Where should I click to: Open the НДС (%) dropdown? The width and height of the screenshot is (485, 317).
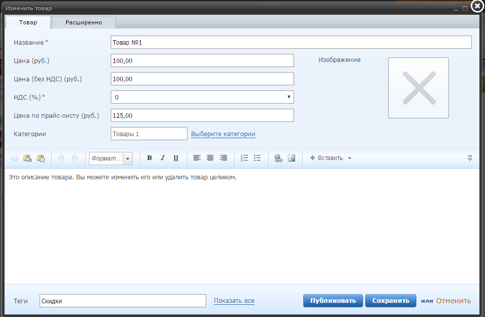click(x=202, y=97)
